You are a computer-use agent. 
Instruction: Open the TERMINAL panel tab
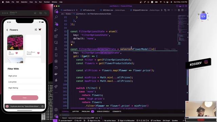(x=65, y=111)
